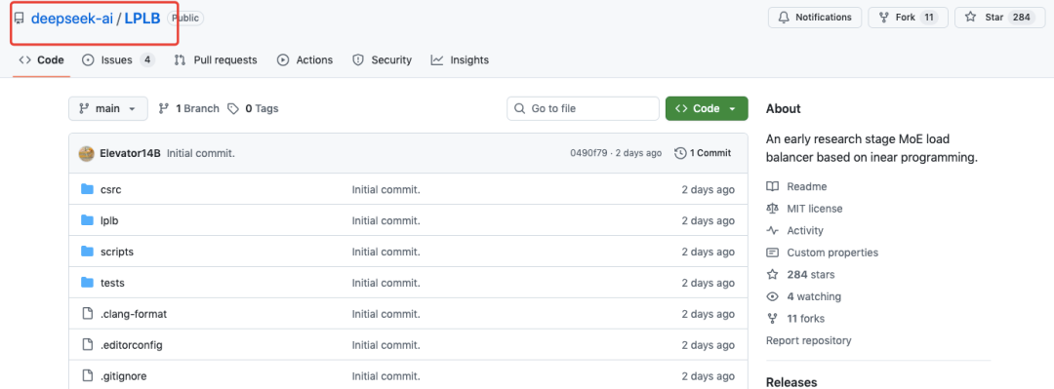The height and width of the screenshot is (389, 1054).
Task: Open the Elevator14B author link
Action: (x=131, y=153)
